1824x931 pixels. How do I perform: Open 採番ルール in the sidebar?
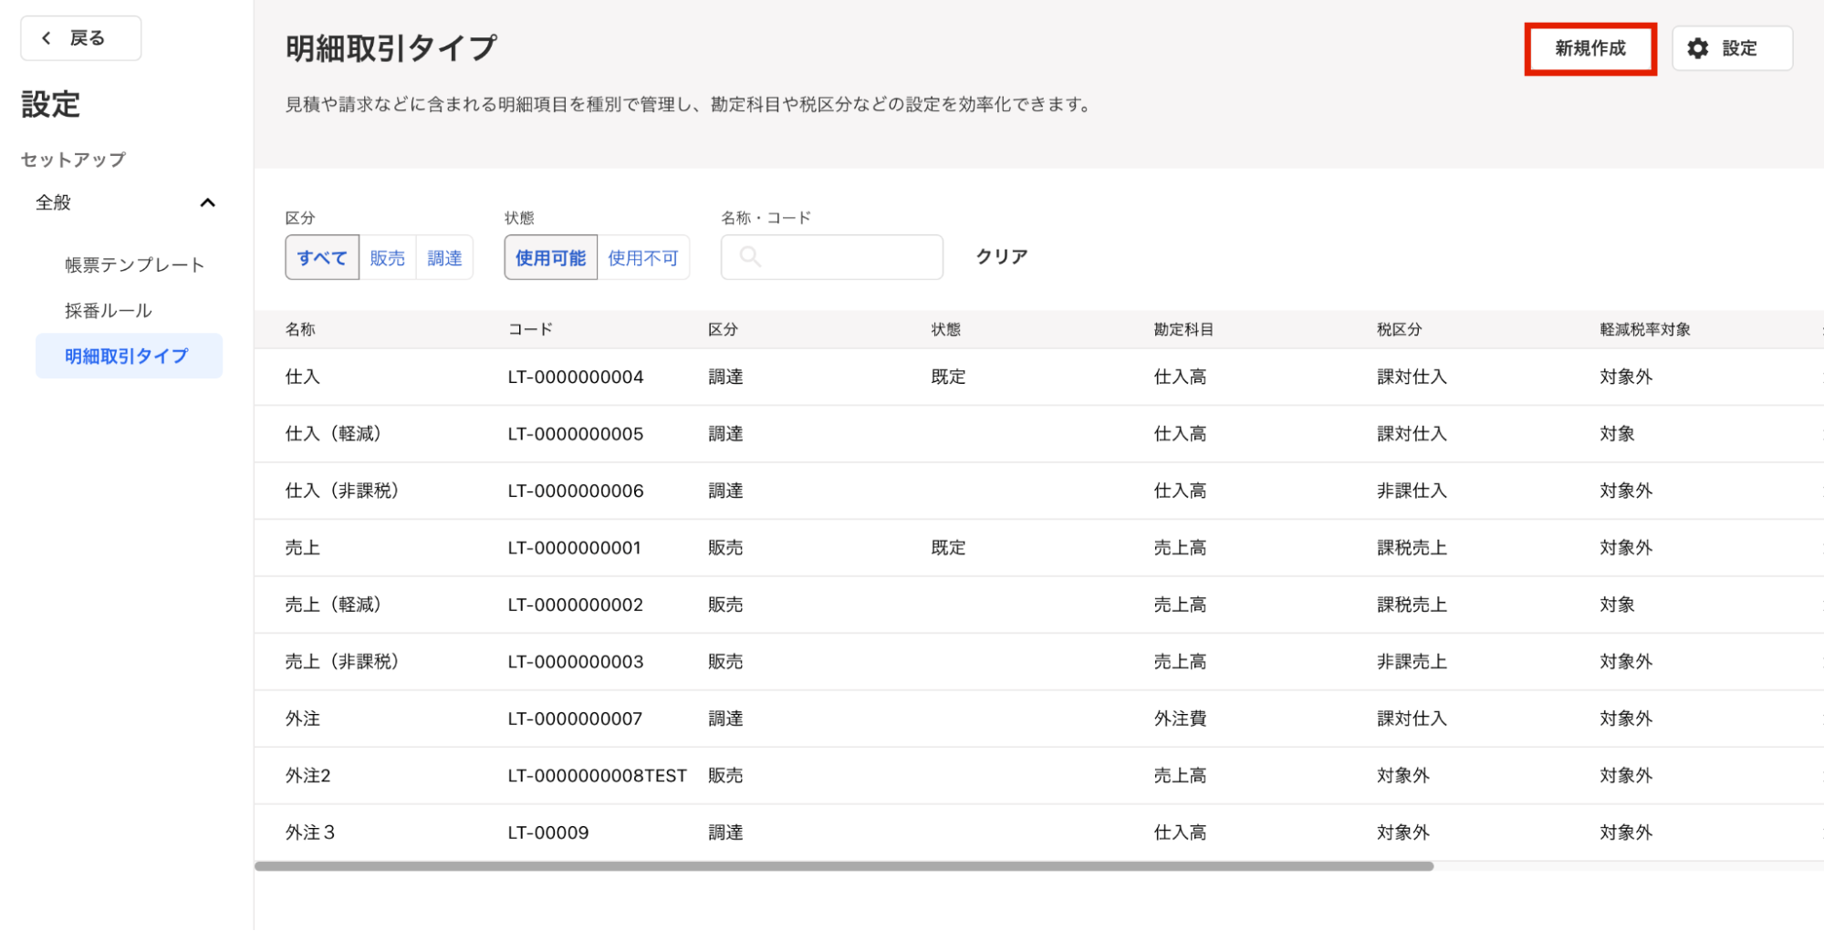coord(109,311)
